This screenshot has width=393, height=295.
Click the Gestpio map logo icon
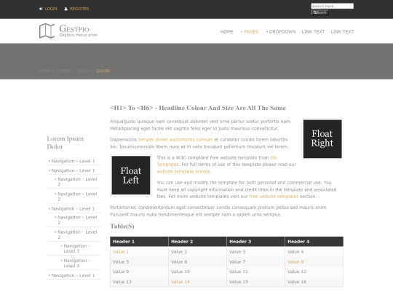(47, 31)
